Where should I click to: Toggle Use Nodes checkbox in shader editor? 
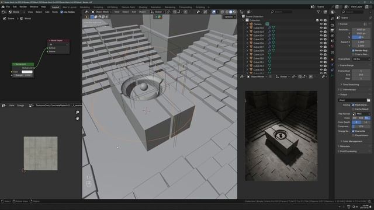61,12
